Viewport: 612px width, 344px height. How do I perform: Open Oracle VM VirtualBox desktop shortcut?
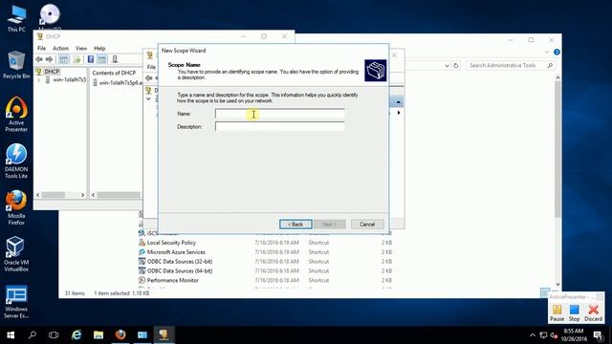pos(16,254)
